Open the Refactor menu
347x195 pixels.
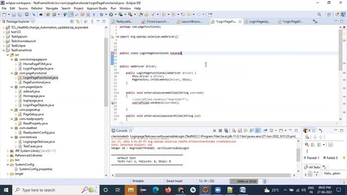(37, 8)
